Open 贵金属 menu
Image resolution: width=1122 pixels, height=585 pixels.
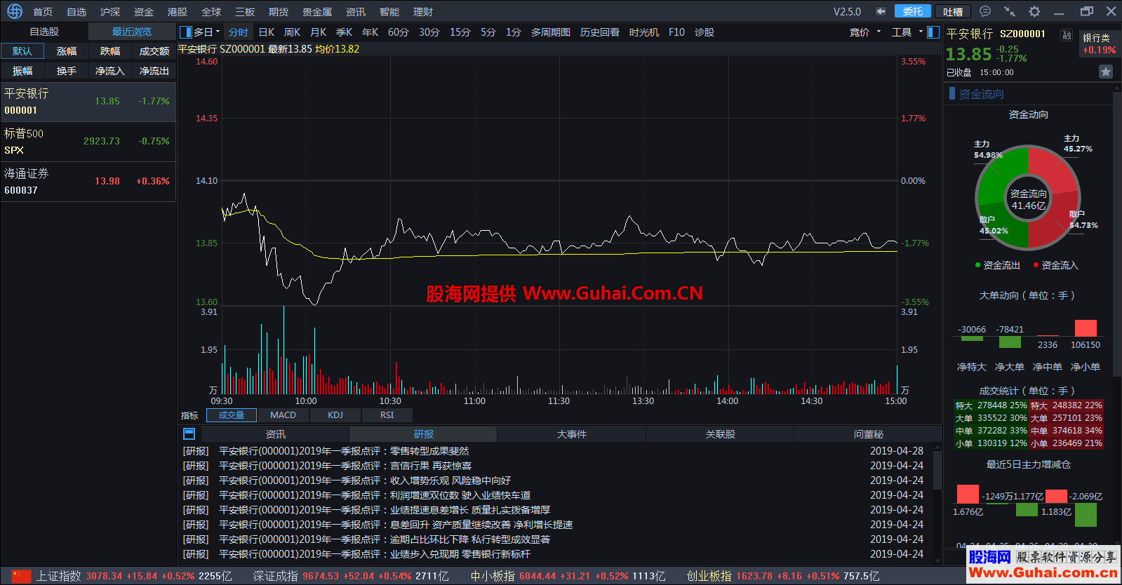[x=317, y=12]
